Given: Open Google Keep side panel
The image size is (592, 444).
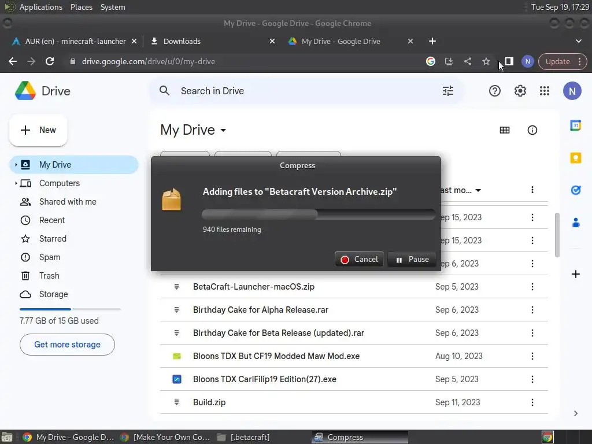Looking at the screenshot, I should coord(575,158).
